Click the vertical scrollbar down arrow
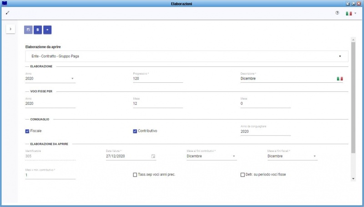Viewport: 364px width, 207px height. click(353, 179)
